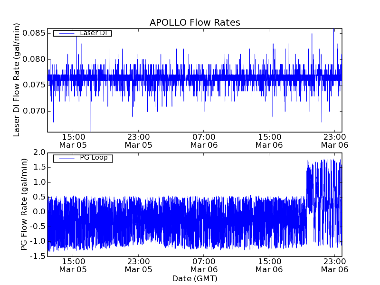Click 15:00 Mar 05 label under bottom plot

73,266
